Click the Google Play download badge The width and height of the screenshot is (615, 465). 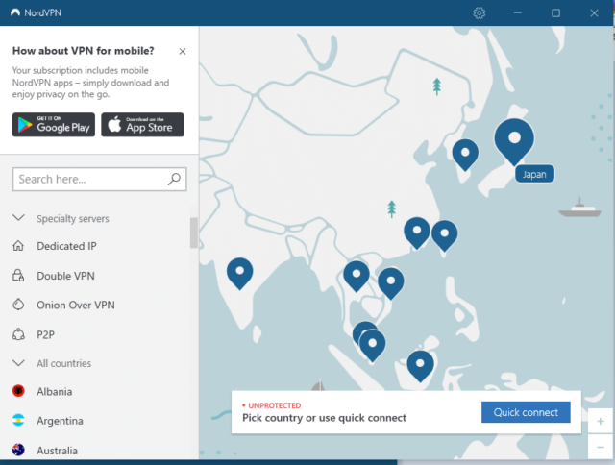[54, 125]
